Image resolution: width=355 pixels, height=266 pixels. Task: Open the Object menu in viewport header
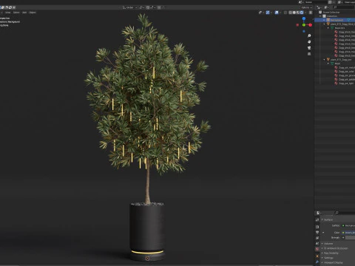[x=33, y=13]
